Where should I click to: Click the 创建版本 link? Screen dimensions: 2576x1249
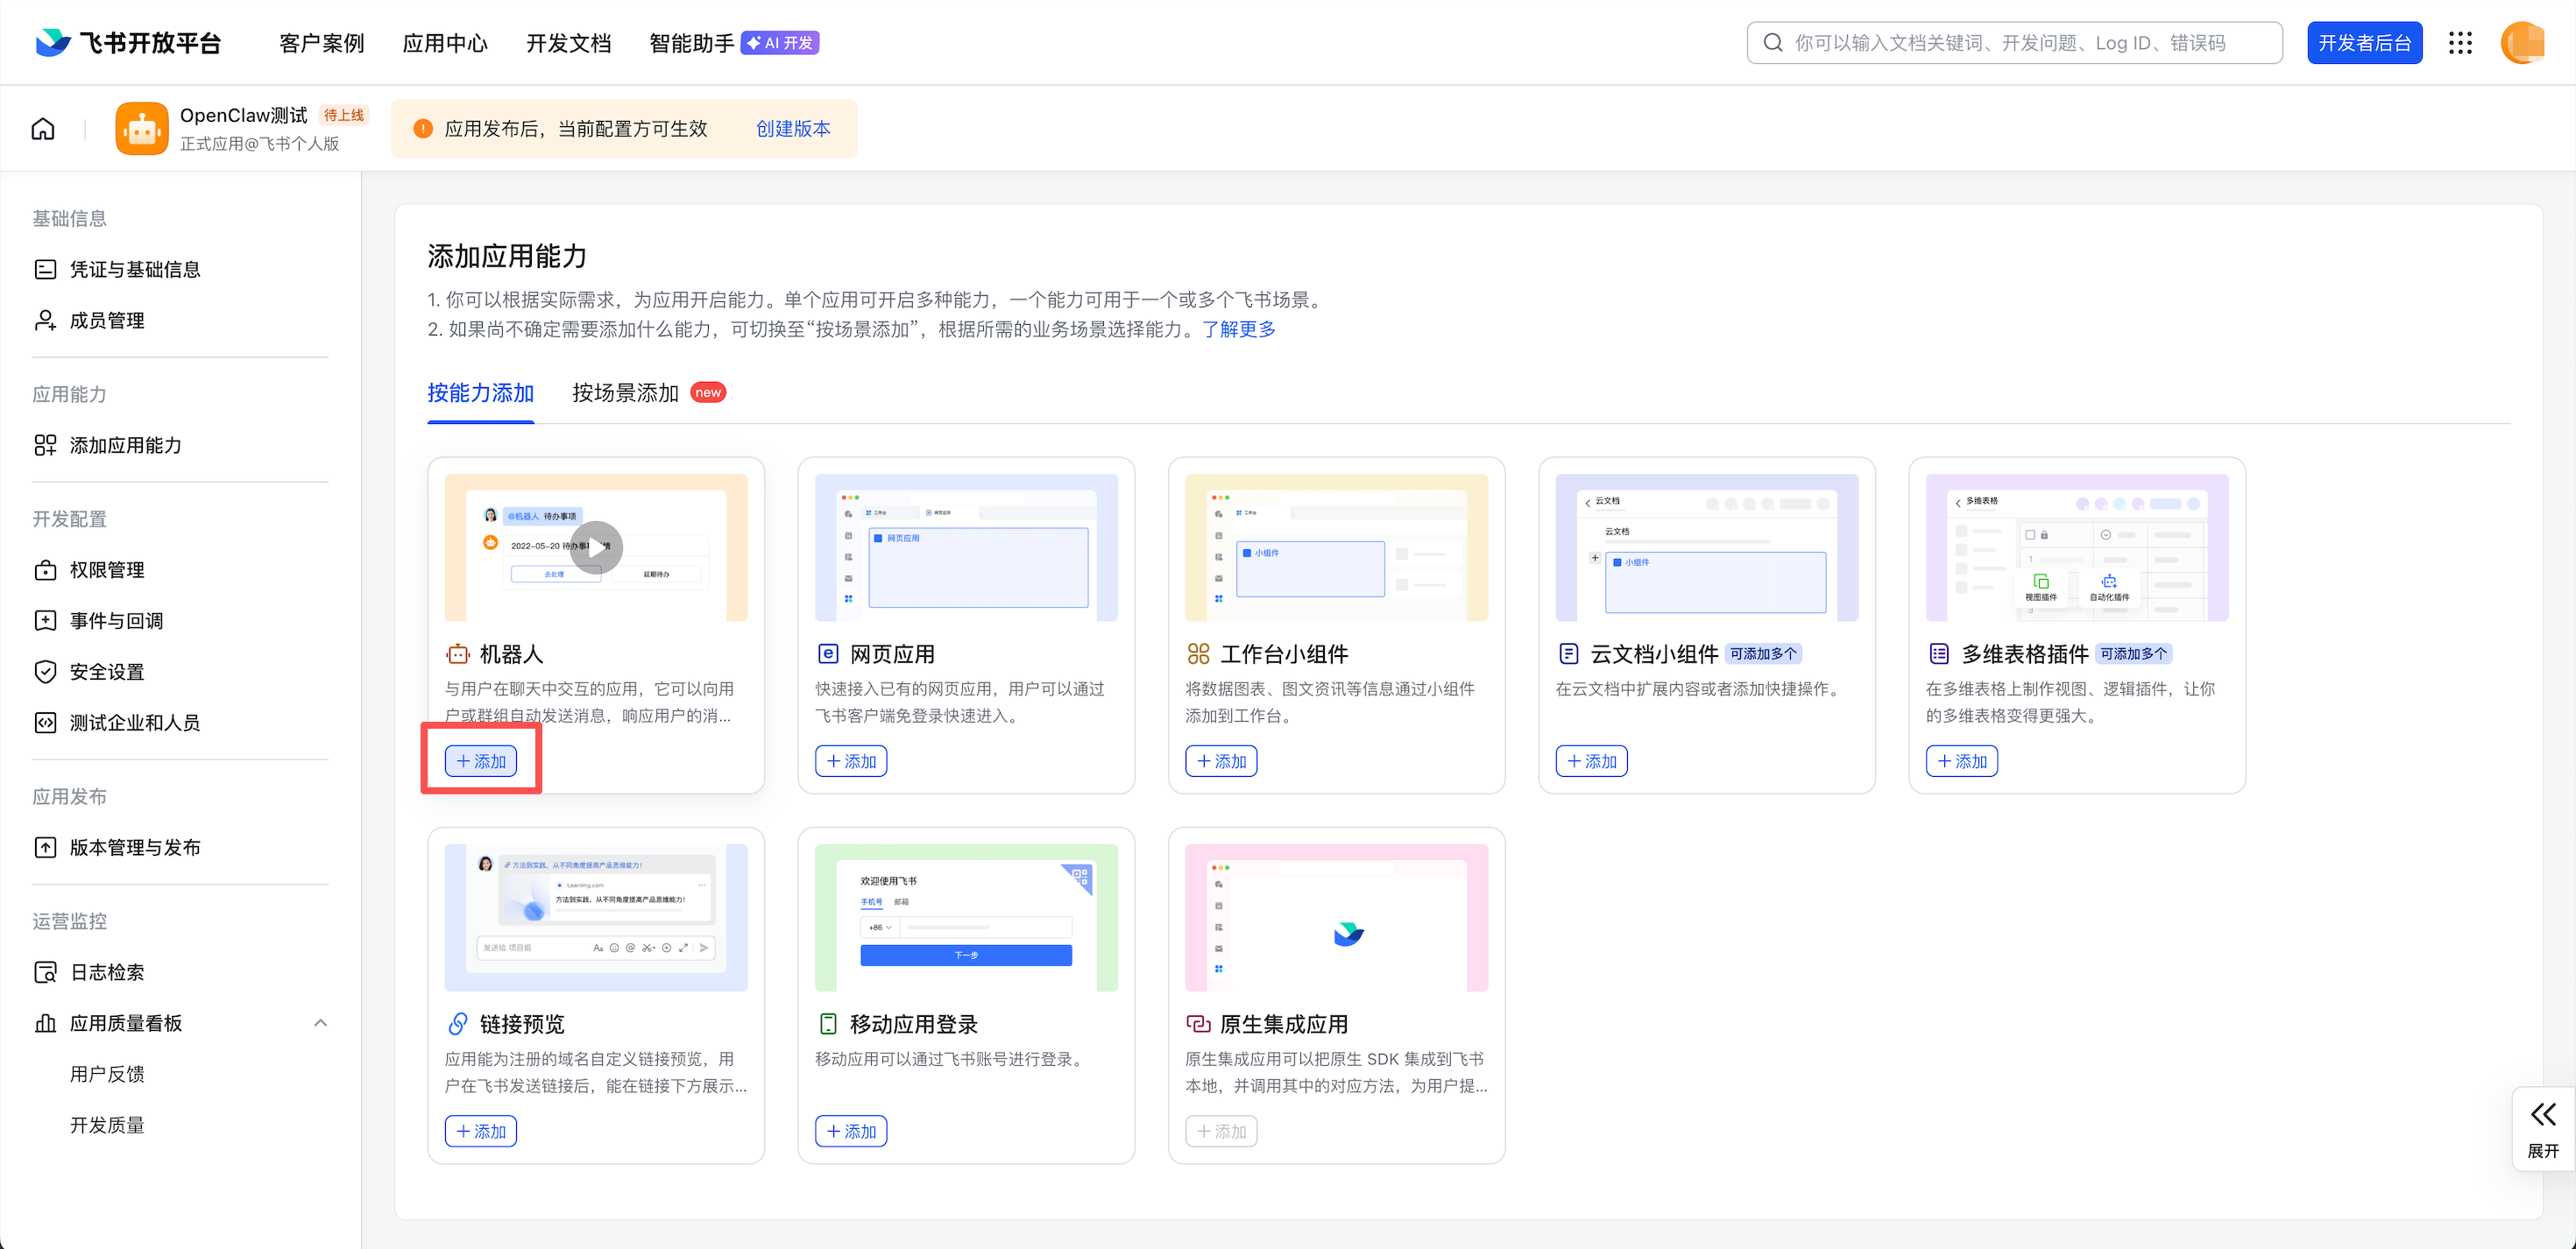click(x=793, y=129)
